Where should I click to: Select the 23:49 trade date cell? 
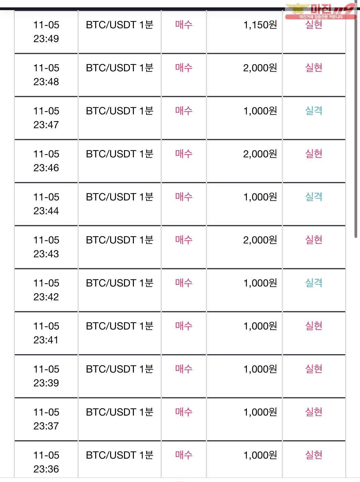(x=46, y=32)
